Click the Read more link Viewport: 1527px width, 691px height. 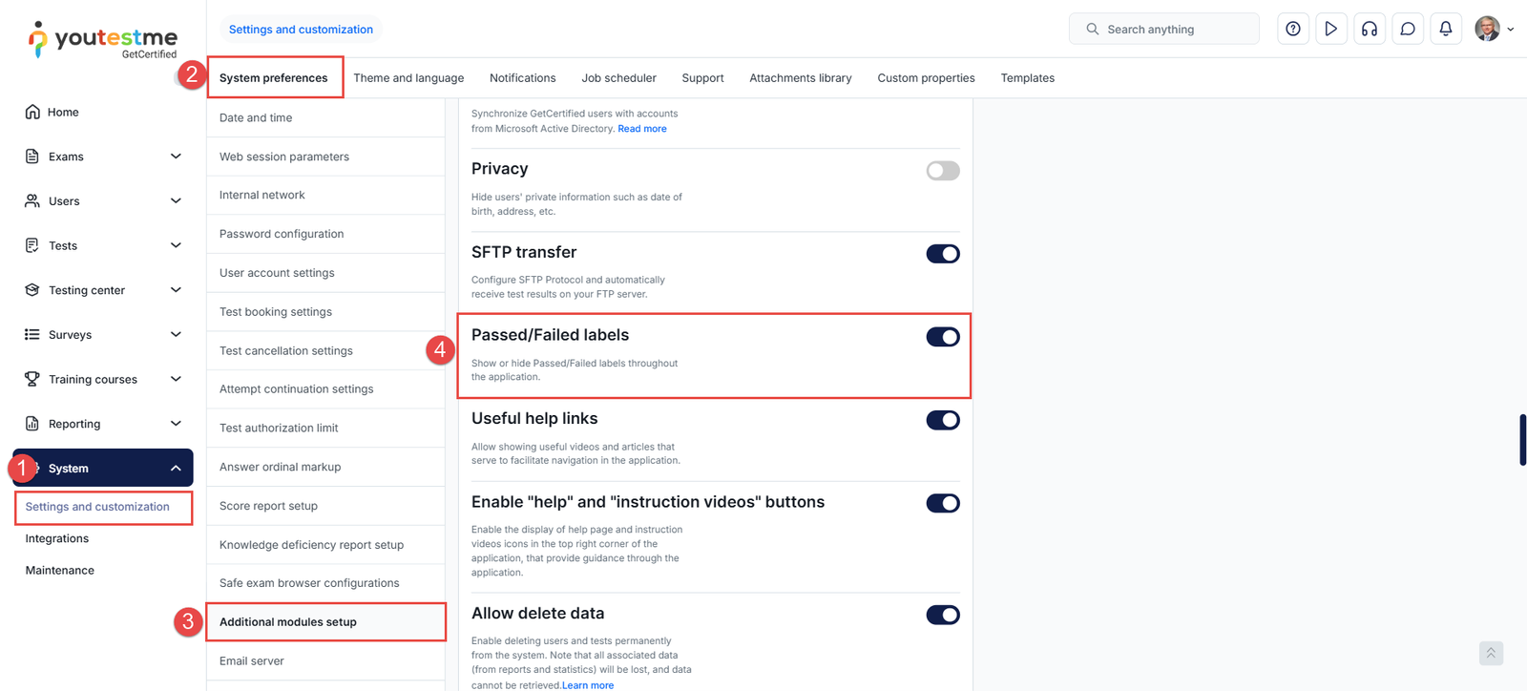point(642,129)
